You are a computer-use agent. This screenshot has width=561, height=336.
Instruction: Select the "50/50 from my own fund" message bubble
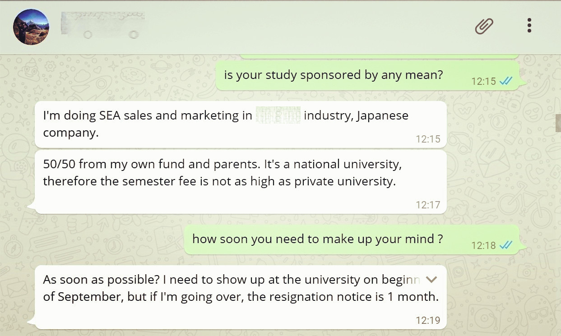coord(221,173)
